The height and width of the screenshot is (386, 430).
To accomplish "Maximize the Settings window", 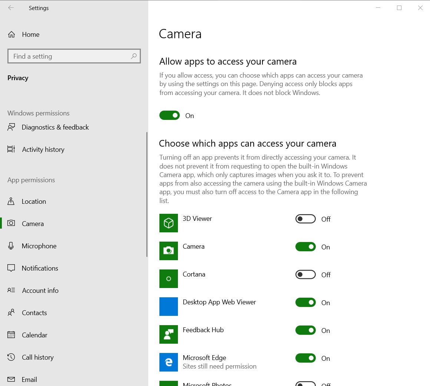I will pyautogui.click(x=399, y=8).
